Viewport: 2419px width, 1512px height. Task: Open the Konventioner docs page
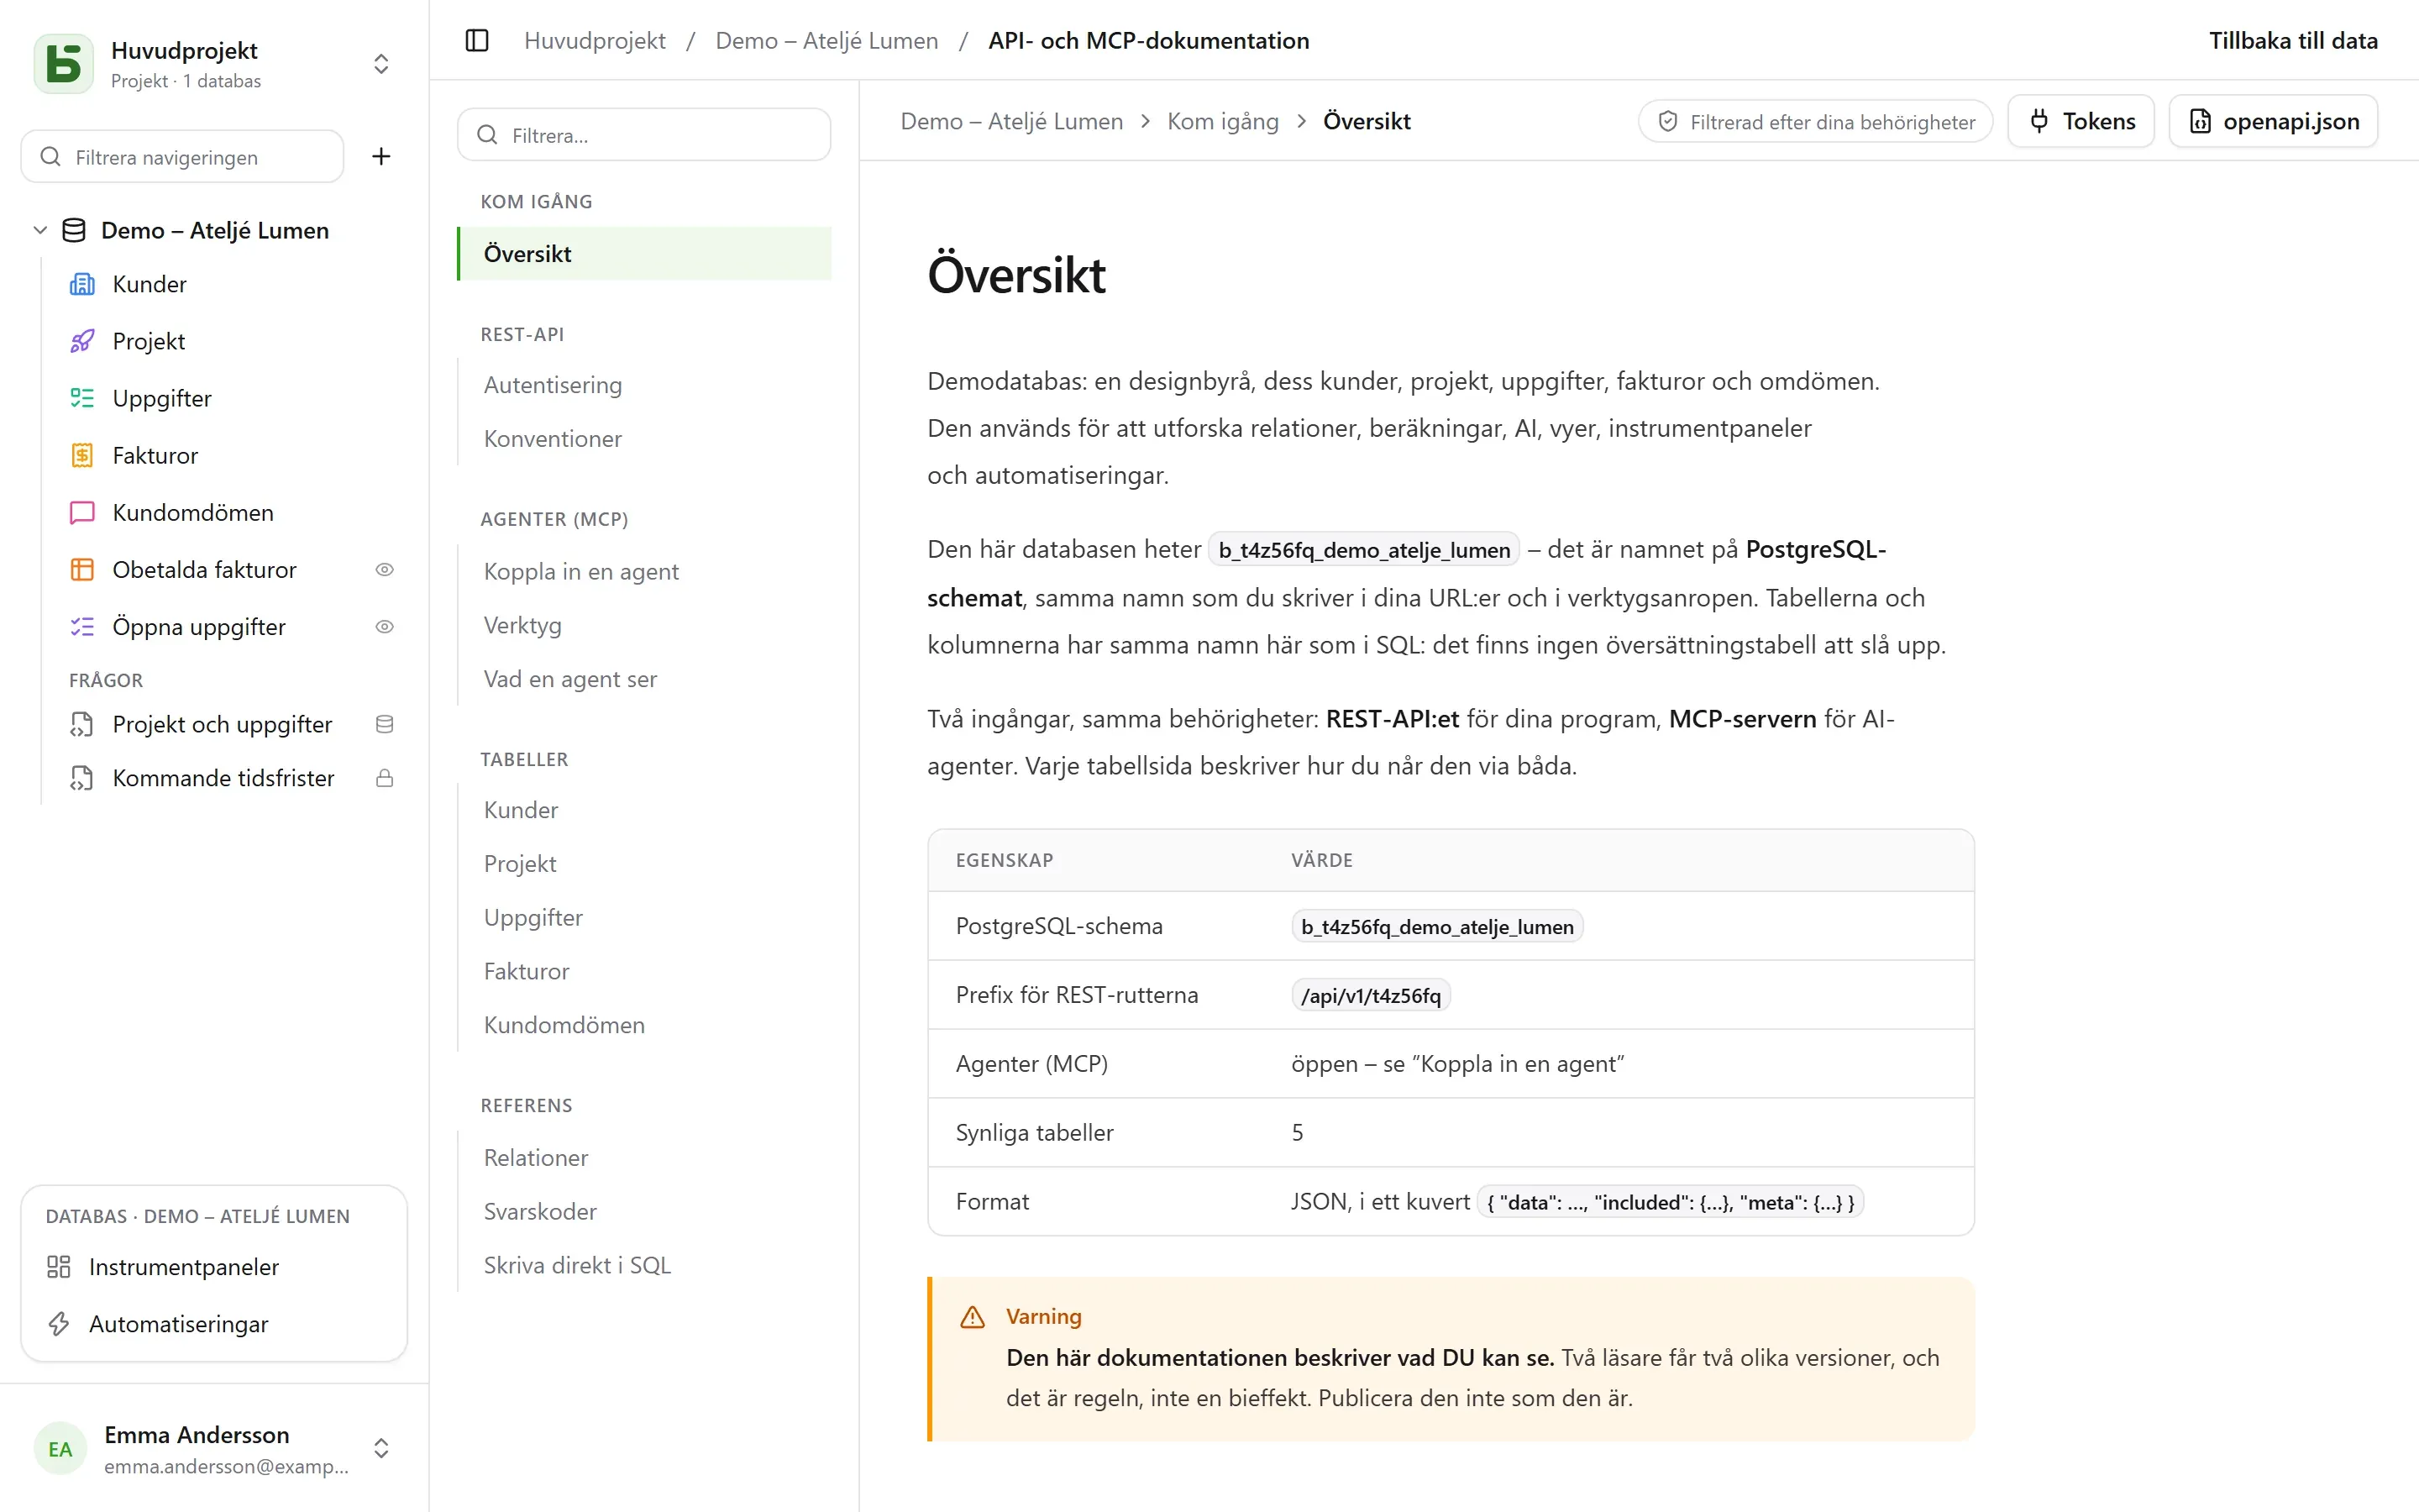[553, 439]
